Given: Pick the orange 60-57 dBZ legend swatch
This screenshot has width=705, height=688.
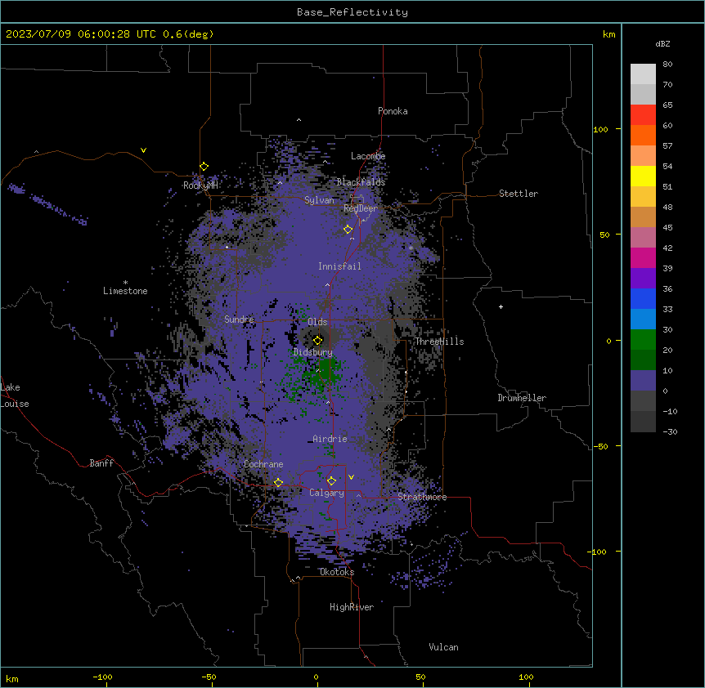Looking at the screenshot, I should coord(643,135).
